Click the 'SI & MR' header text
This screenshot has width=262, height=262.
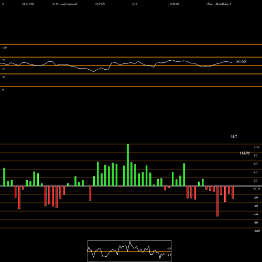pyautogui.click(x=28, y=4)
